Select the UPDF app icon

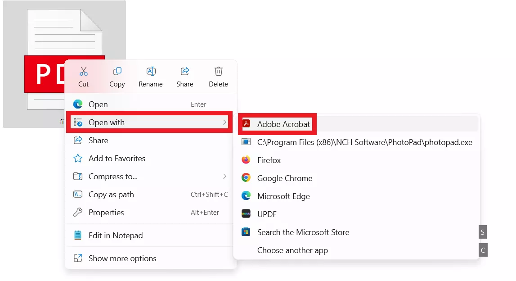click(246, 214)
